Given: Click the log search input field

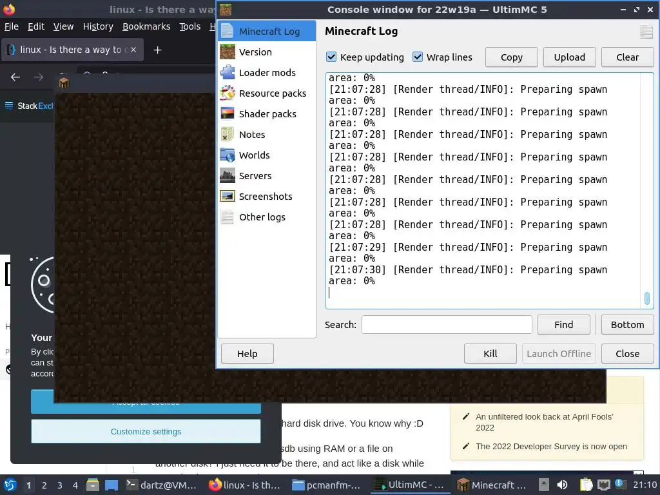Looking at the screenshot, I should [x=447, y=325].
